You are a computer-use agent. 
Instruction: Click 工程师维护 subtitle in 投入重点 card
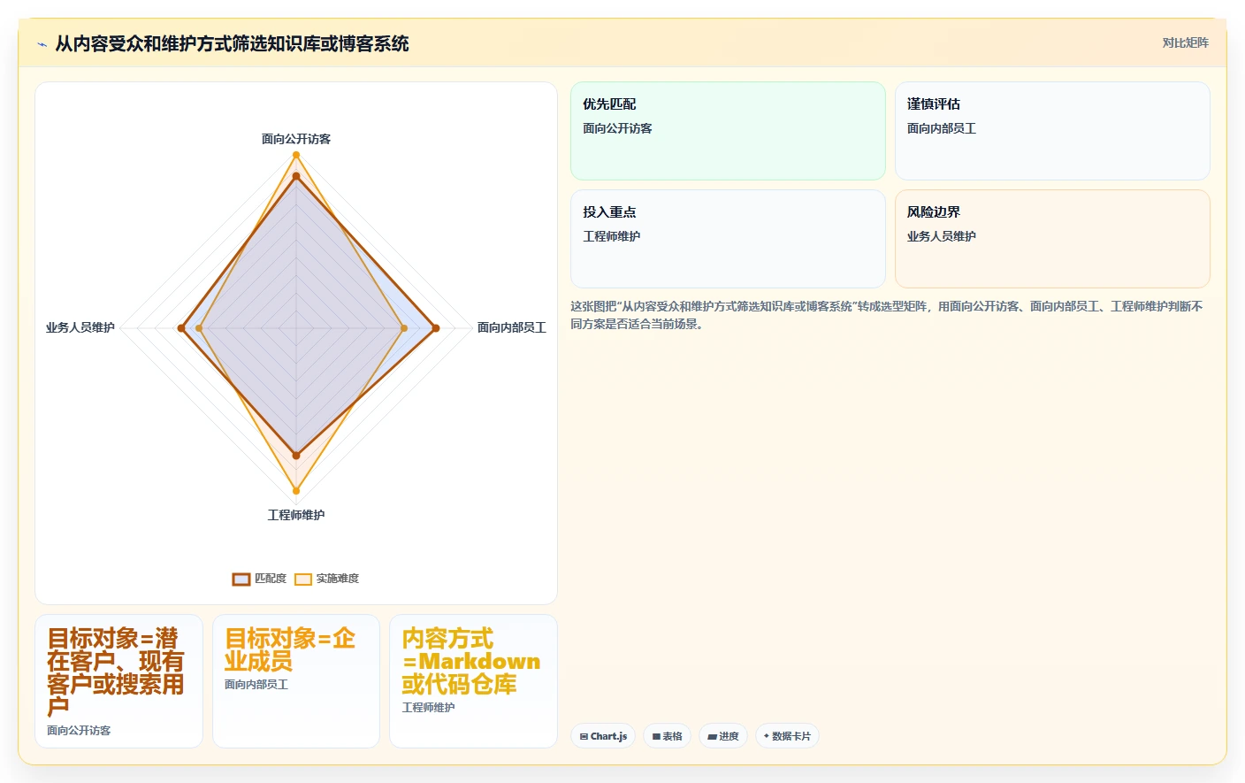click(611, 236)
